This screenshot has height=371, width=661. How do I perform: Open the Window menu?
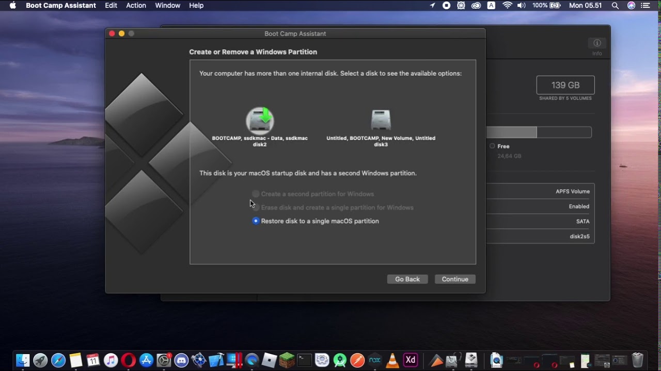click(168, 5)
